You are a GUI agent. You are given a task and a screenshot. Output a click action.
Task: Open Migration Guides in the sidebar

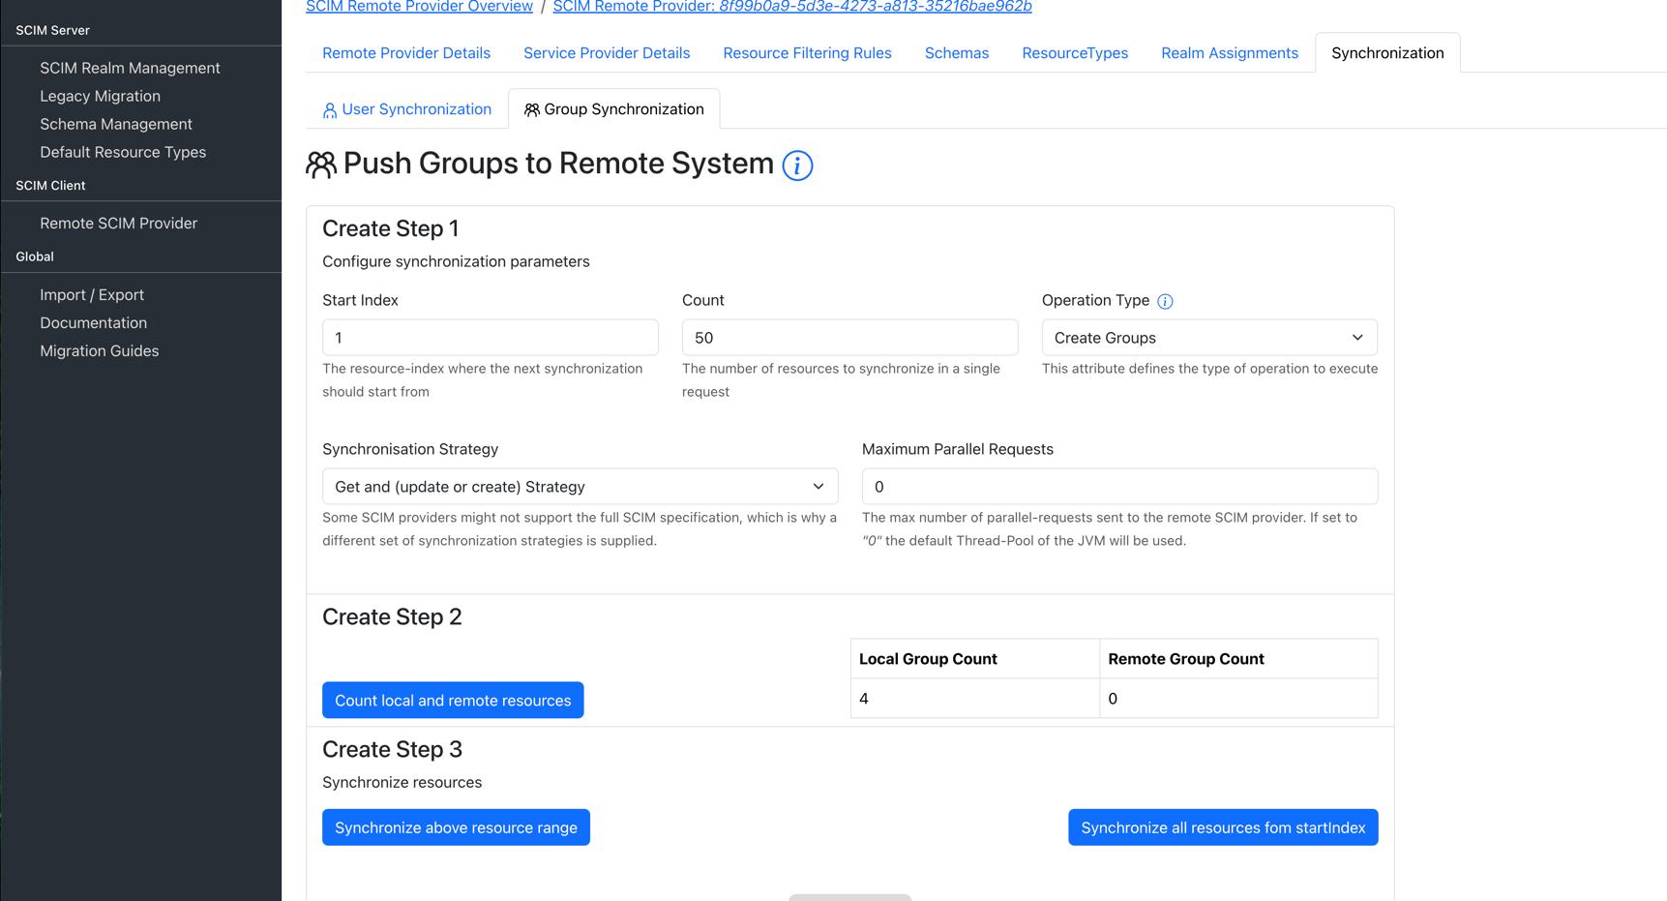(99, 350)
